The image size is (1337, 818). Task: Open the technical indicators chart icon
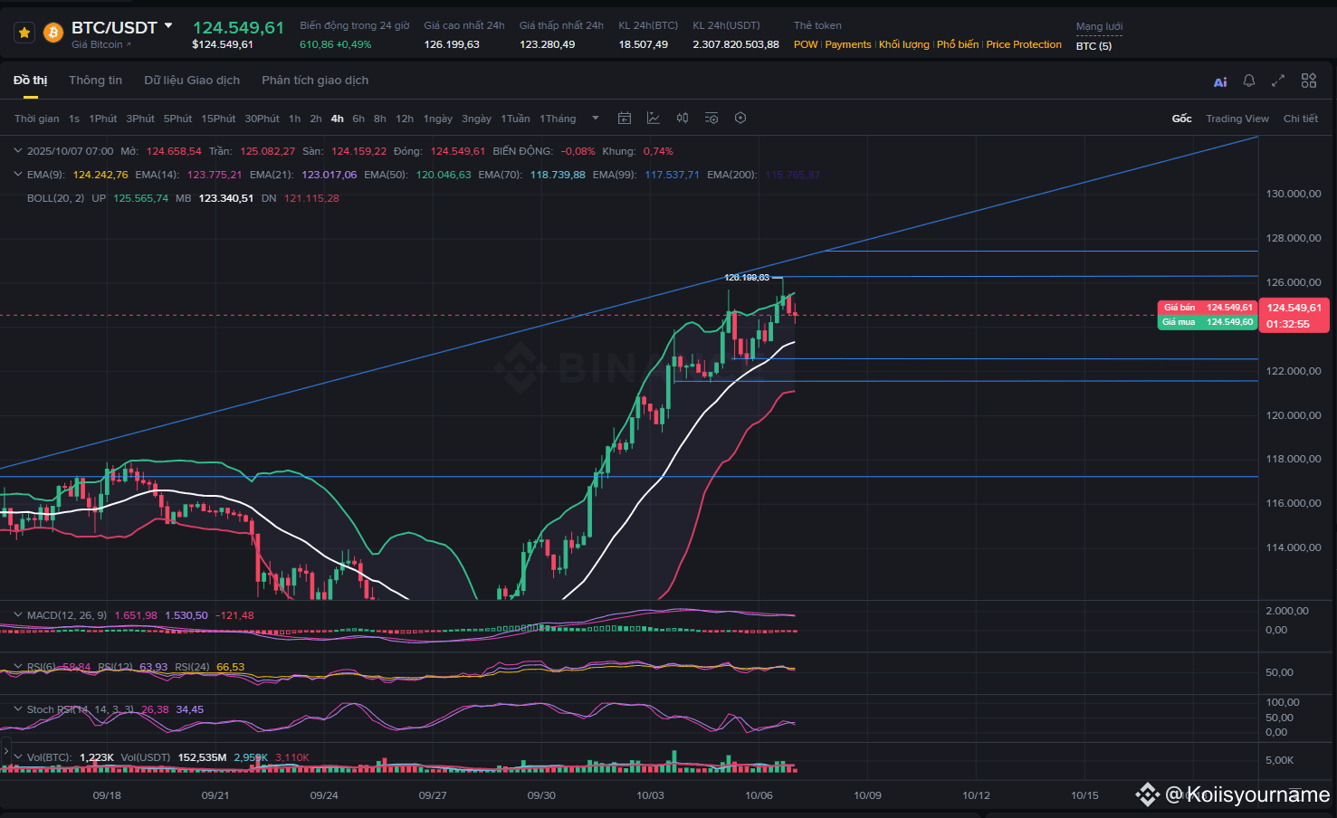(654, 118)
